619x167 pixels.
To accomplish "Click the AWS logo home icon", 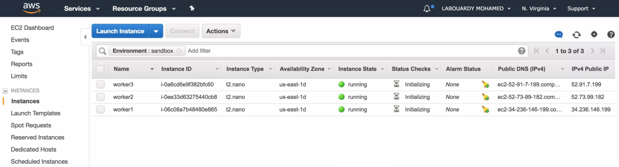I will click(31, 8).
